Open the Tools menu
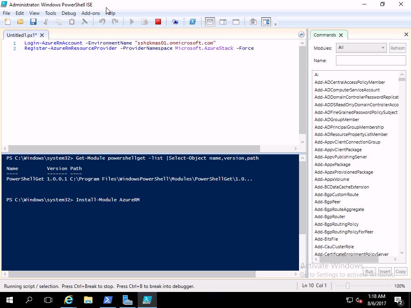This screenshot has height=308, width=411. click(50, 13)
